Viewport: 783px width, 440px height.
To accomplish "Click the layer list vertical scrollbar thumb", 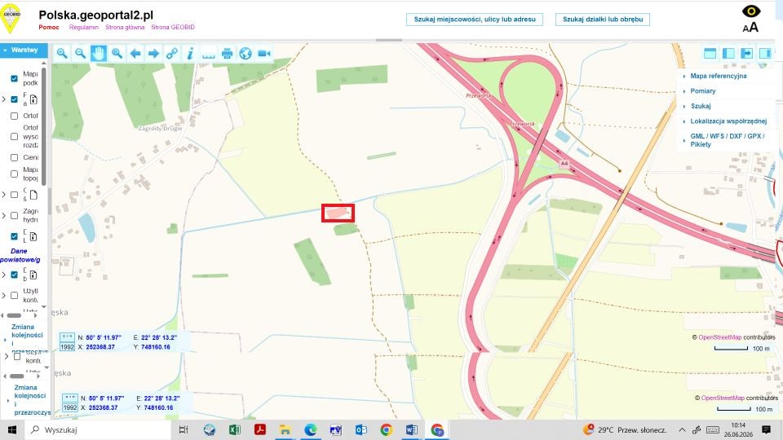I will [x=44, y=125].
